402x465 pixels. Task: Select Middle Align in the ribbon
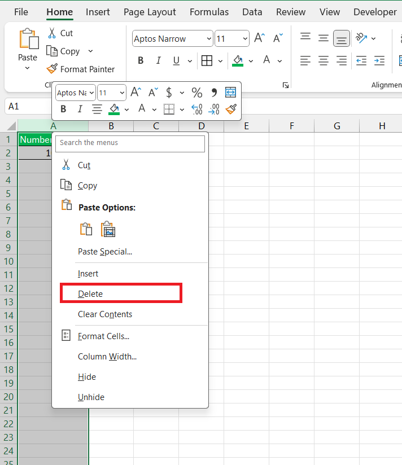(324, 38)
